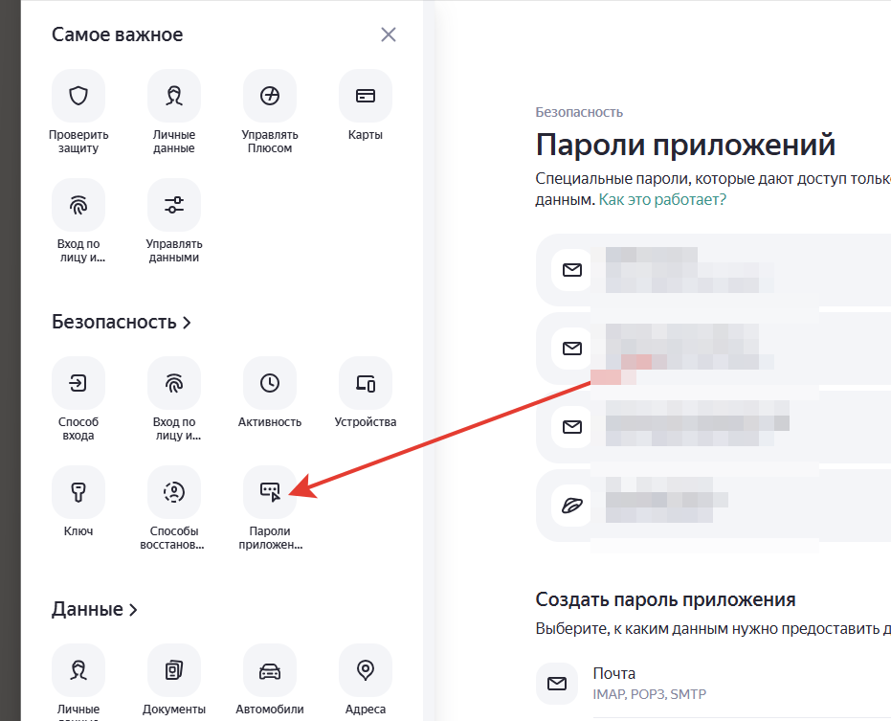
Task: Open the Документы icon
Action: coord(173,670)
